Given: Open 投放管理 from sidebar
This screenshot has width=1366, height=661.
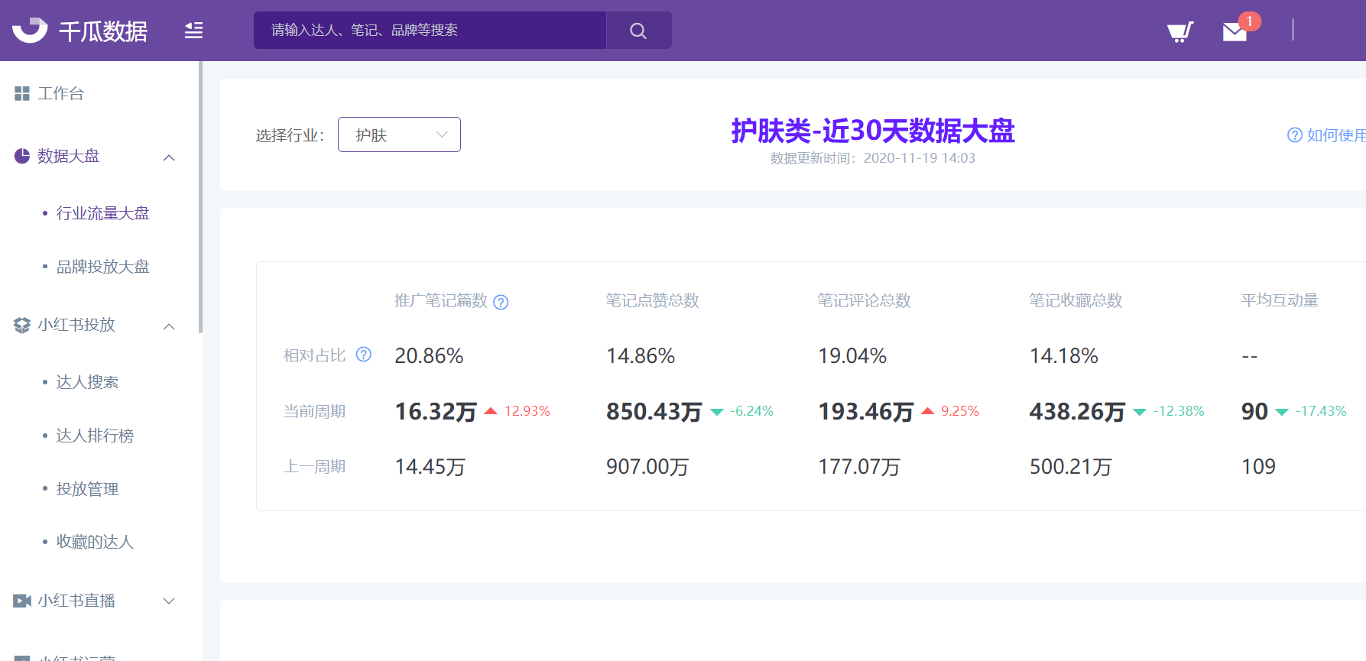Looking at the screenshot, I should pyautogui.click(x=87, y=489).
